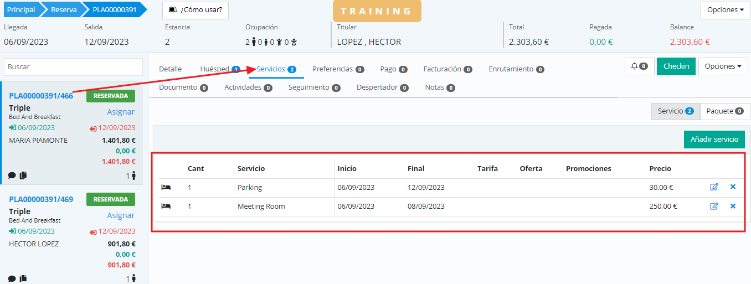The height and width of the screenshot is (284, 751).
Task: Open the top-right Opciones dropdown
Action: pos(725,10)
